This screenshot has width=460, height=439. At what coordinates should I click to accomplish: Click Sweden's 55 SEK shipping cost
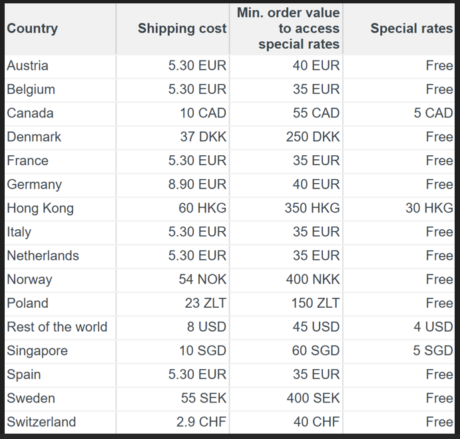[x=203, y=398]
